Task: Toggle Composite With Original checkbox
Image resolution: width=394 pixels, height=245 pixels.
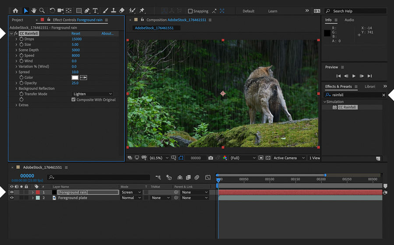Action: [x=74, y=100]
